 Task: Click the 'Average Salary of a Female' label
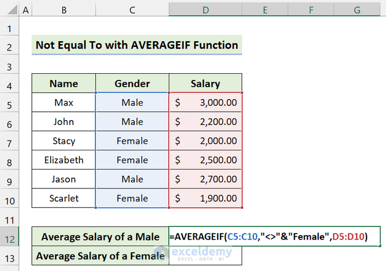100,256
